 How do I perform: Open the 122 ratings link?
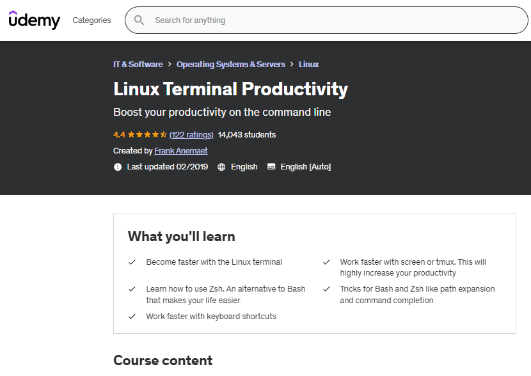pos(191,135)
